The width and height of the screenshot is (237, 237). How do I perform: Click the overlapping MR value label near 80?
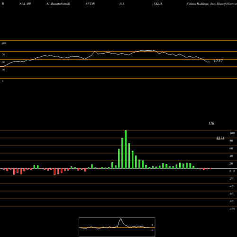220,138
